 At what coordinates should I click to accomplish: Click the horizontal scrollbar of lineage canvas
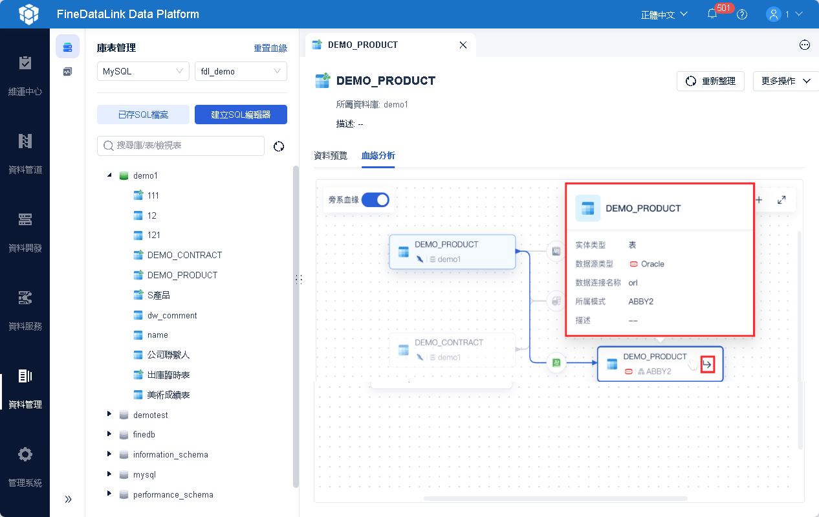555,498
